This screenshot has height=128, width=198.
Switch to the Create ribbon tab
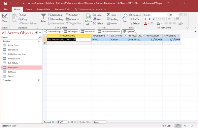pyautogui.click(x=29, y=9)
